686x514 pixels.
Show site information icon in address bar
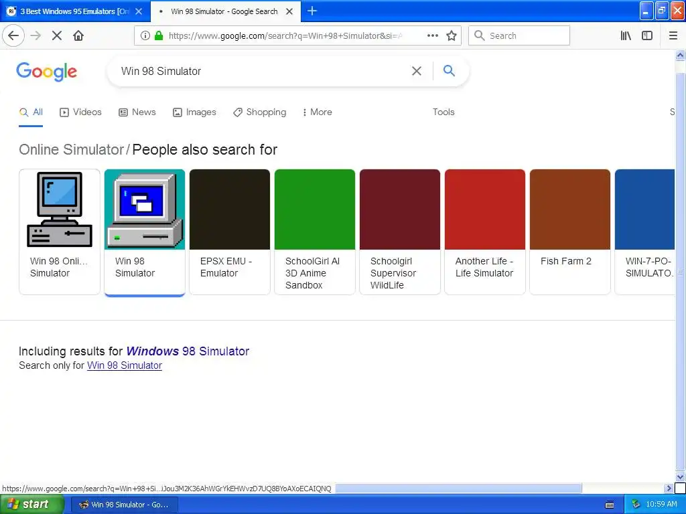[145, 35]
